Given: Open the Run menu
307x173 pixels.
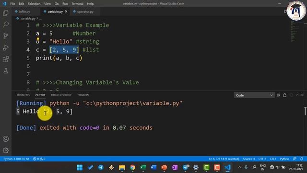Looking at the screenshot, I should [65, 4].
